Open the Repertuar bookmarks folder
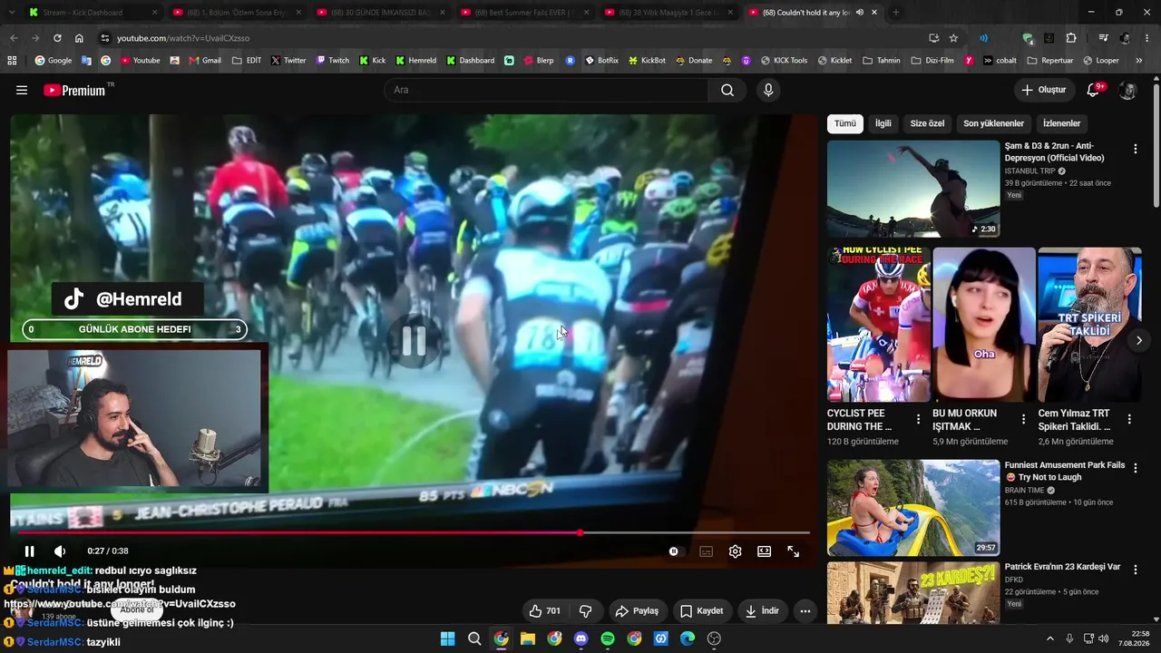The width and height of the screenshot is (1161, 653). tap(1049, 61)
